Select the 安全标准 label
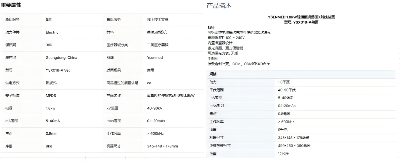This screenshot has height=161, width=400. click(x=12, y=95)
